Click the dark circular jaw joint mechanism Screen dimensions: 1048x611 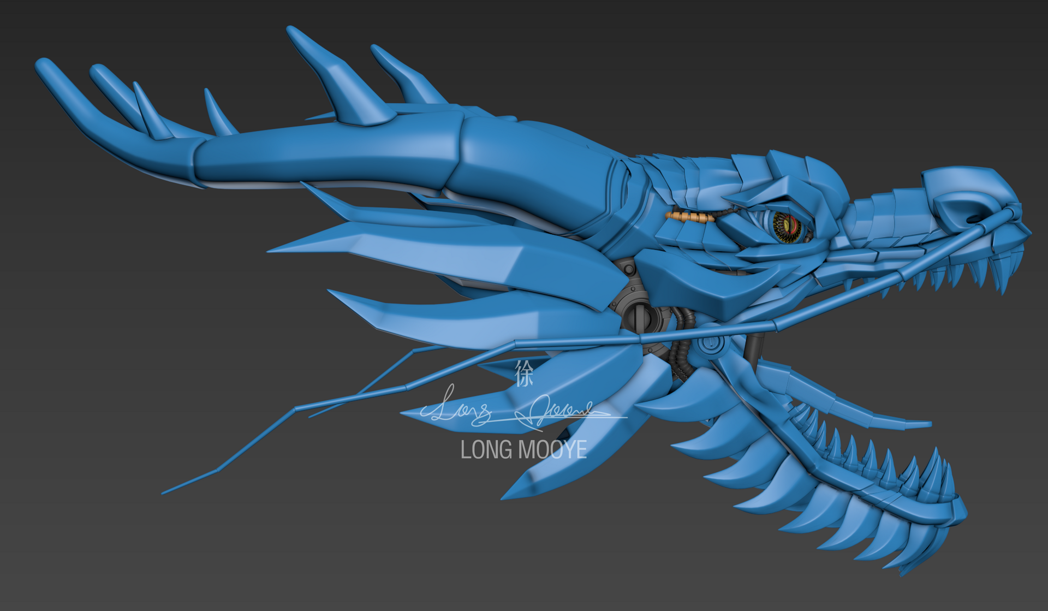point(640,317)
